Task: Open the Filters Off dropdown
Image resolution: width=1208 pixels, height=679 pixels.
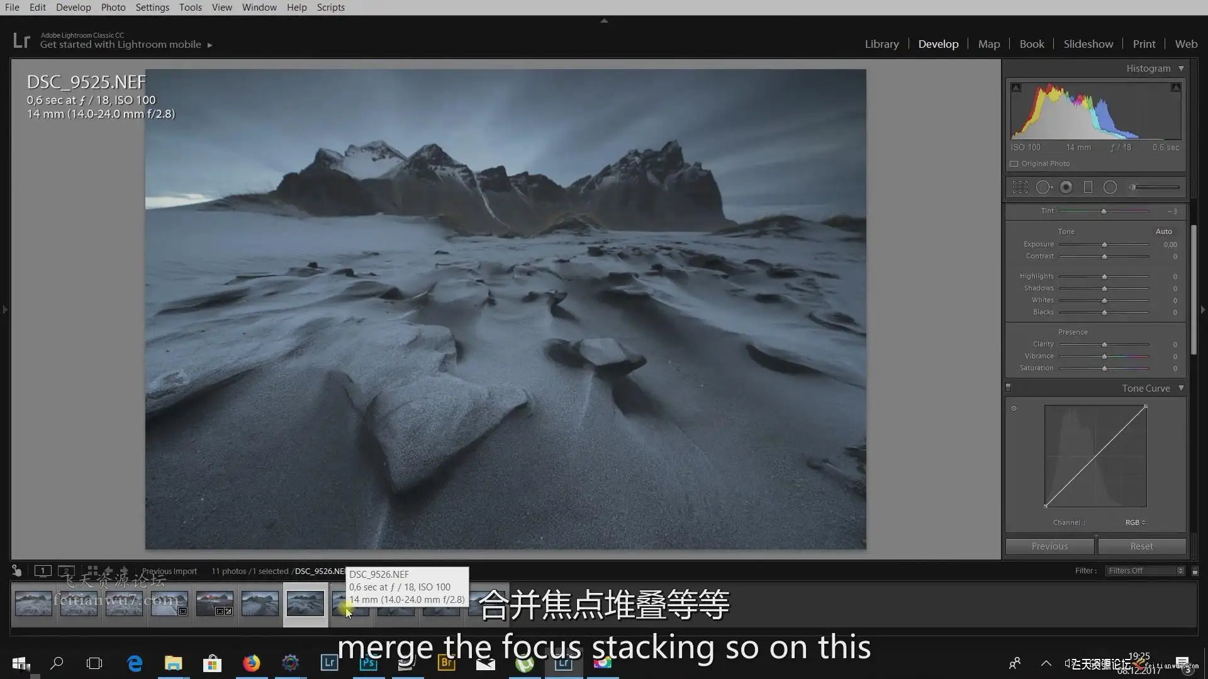Action: [x=1145, y=571]
